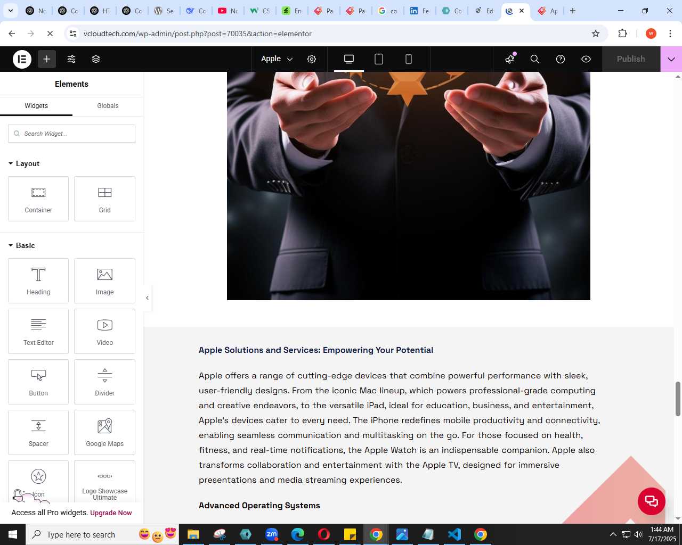The image size is (682, 545).
Task: Open Visual Studio Code from the taskbar
Action: click(x=454, y=534)
